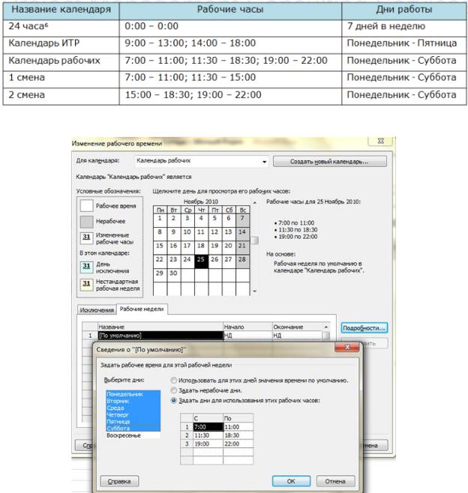Click the 18:30 end time cell
The image size is (468, 493).
tap(238, 435)
